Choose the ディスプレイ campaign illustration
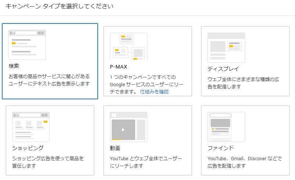295x180 pixels. 226,48
